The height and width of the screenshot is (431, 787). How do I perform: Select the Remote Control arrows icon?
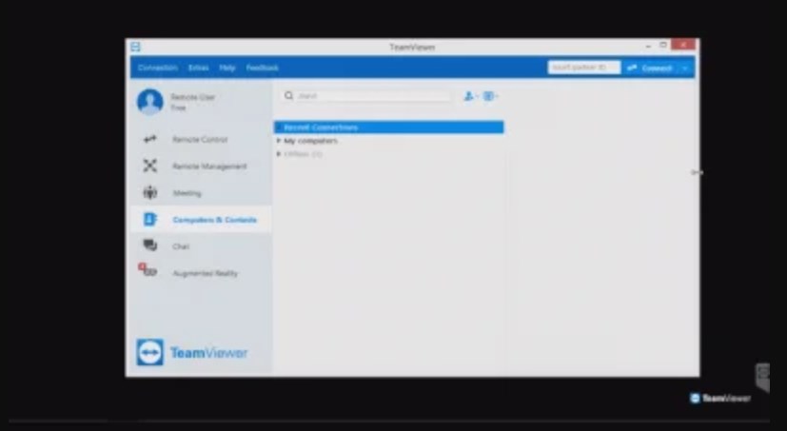pos(149,139)
